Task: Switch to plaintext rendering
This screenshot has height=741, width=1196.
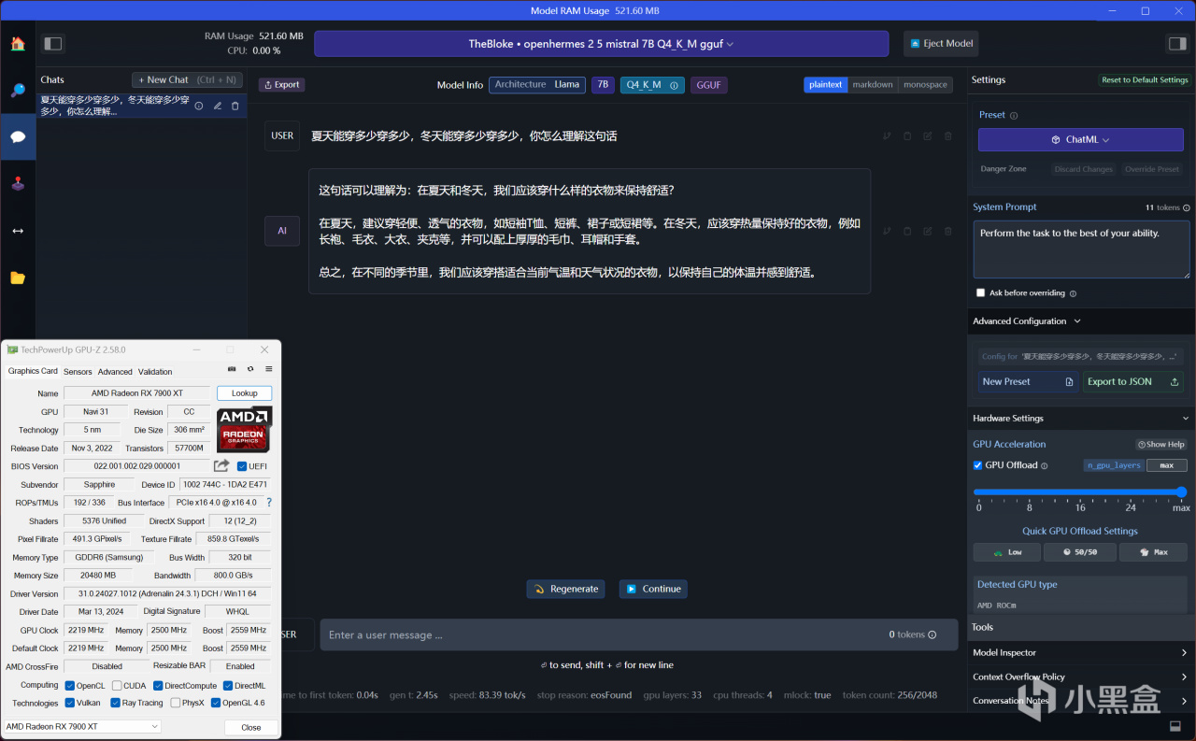Action: 826,84
